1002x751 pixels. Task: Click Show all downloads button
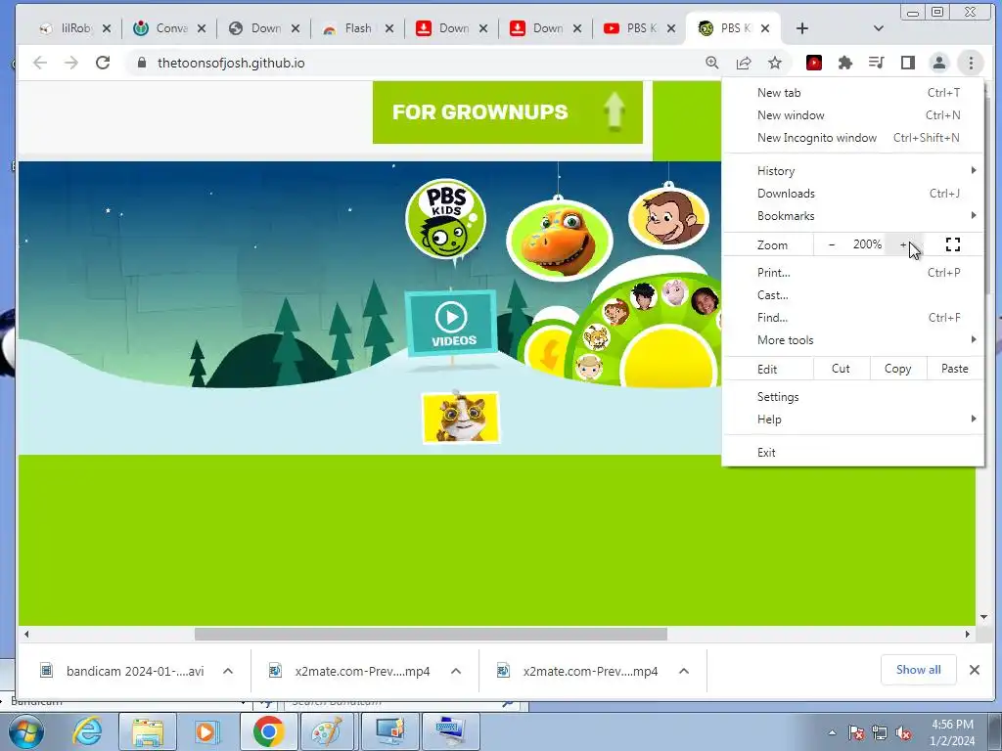(x=918, y=670)
